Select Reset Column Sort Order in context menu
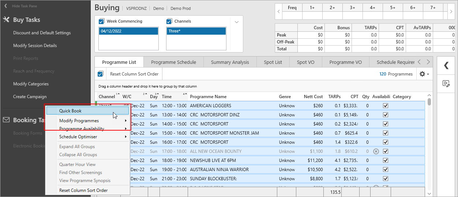The image size is (458, 197). click(x=87, y=190)
